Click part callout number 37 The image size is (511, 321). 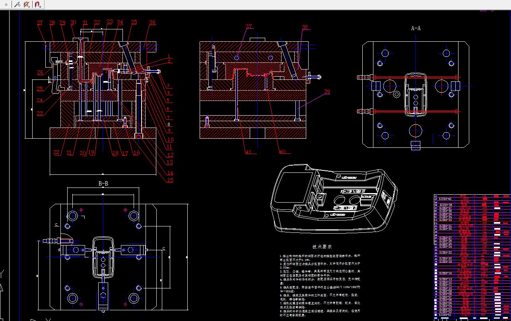(249, 27)
